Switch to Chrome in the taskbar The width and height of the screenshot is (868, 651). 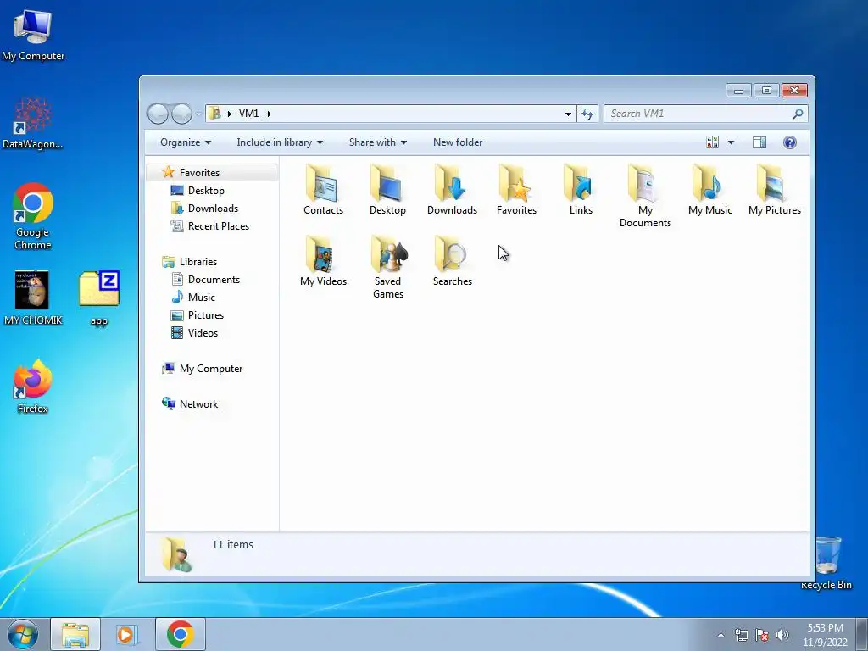click(181, 634)
